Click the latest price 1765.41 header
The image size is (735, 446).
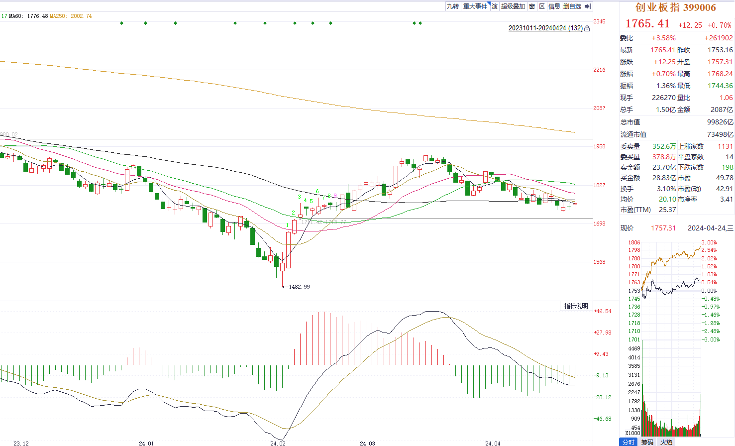point(647,24)
